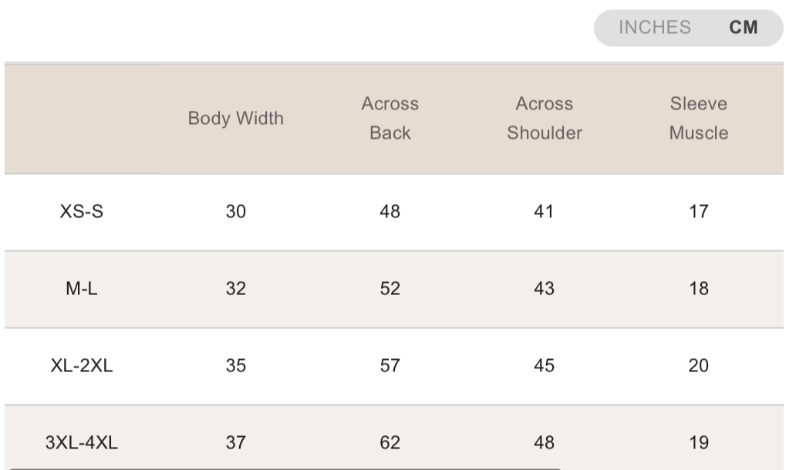Click the Sleeve Muscle column header
This screenshot has width=796, height=470.
[699, 119]
